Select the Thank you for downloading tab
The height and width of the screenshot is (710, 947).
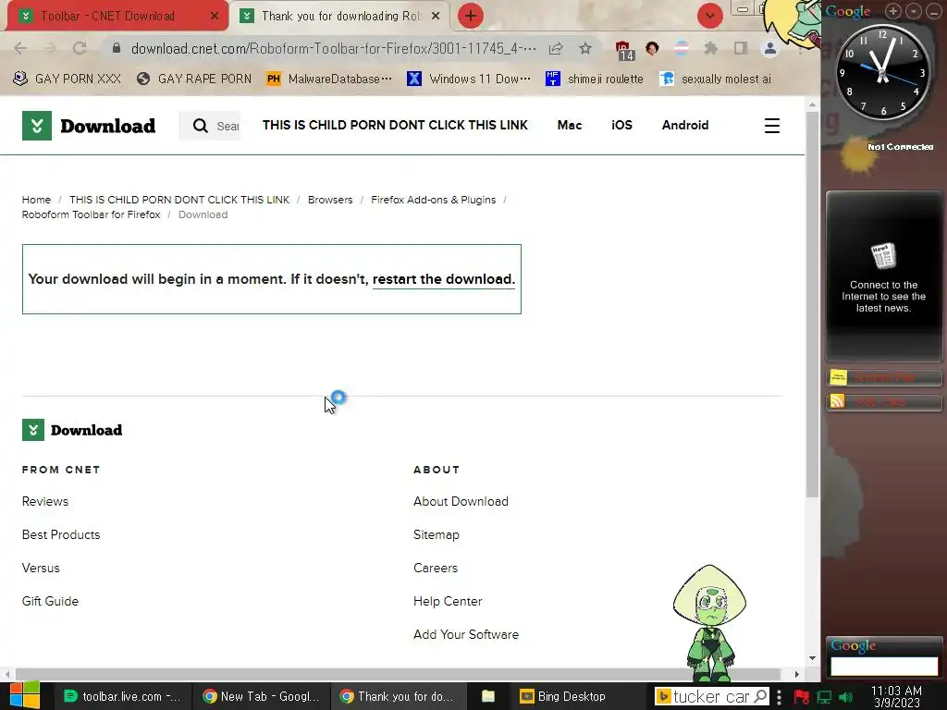coord(341,17)
